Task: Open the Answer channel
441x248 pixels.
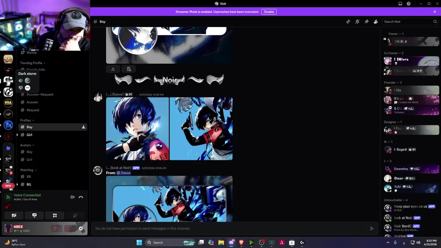Action: [x=52, y=102]
